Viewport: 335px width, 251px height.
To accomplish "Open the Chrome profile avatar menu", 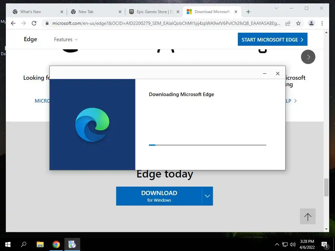I will [x=311, y=23].
